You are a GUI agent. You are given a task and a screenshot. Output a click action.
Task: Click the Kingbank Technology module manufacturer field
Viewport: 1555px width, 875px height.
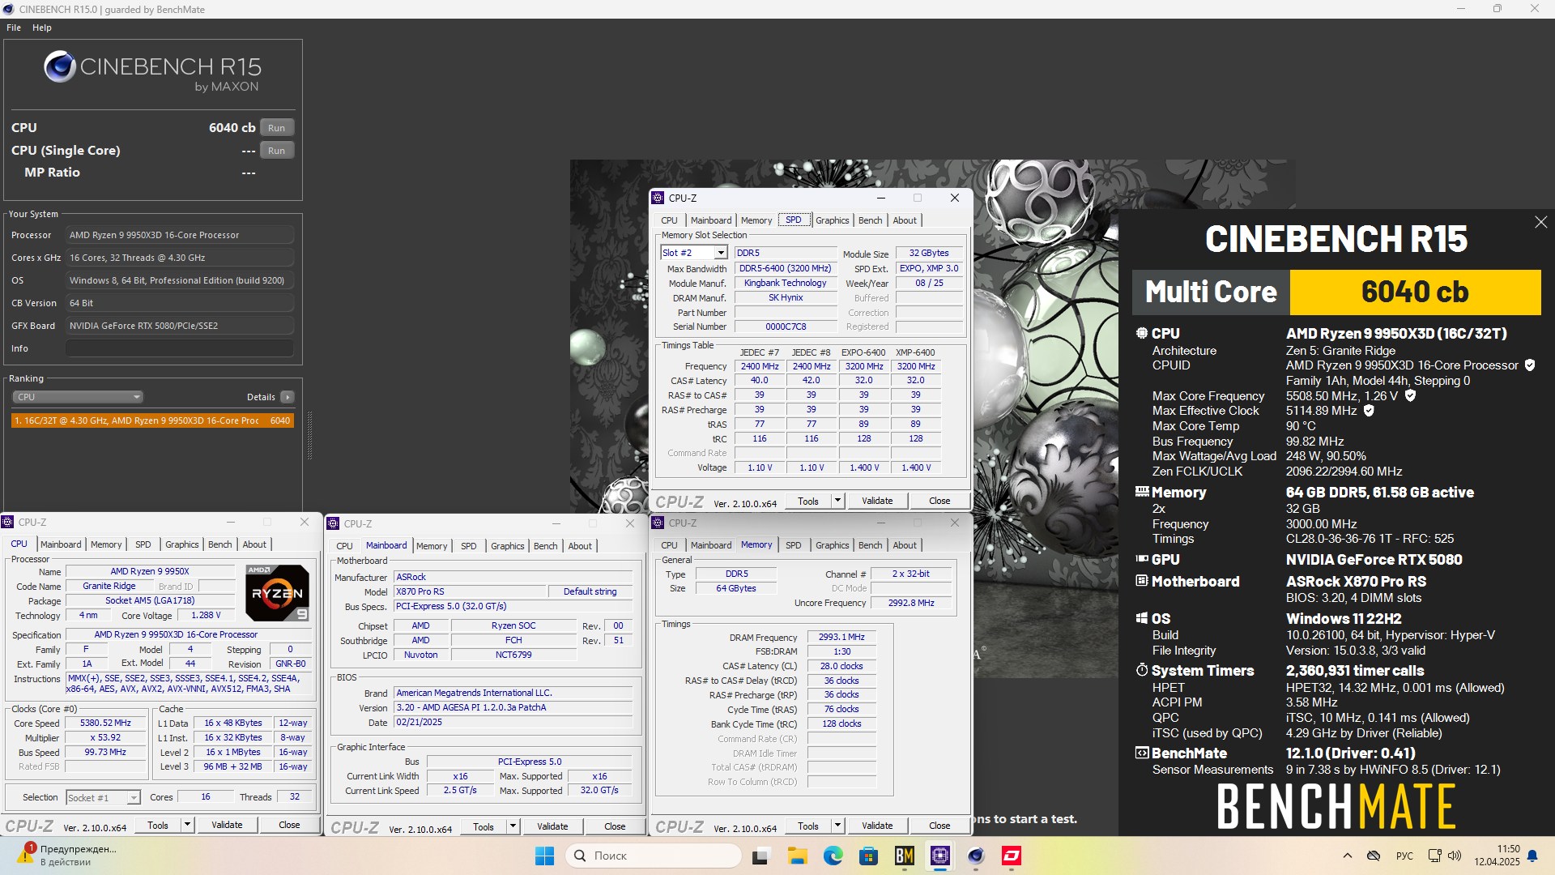(x=786, y=284)
